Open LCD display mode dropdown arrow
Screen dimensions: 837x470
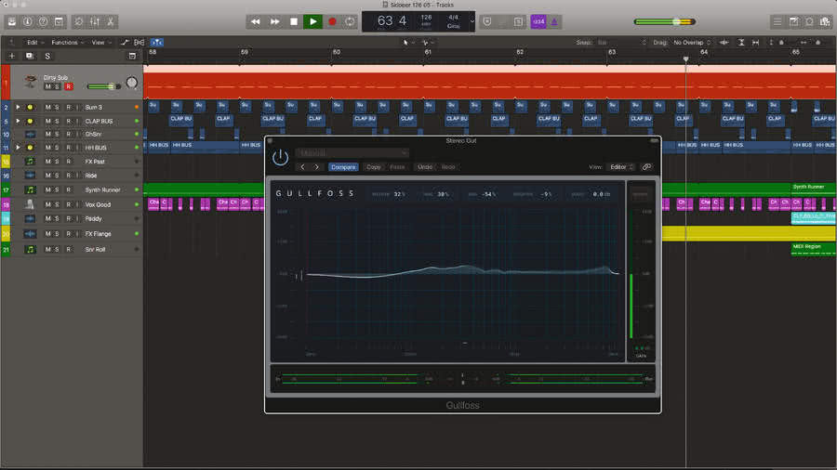[x=472, y=22]
